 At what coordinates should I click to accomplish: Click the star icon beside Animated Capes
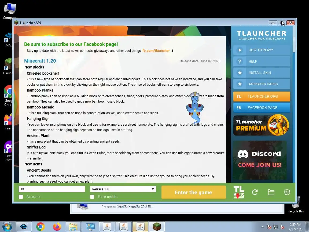pyautogui.click(x=240, y=84)
